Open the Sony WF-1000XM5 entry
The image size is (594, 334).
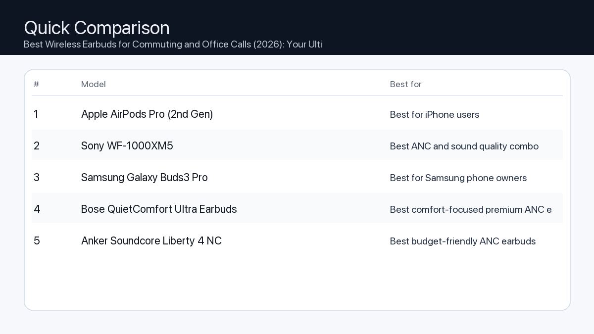pyautogui.click(x=127, y=146)
